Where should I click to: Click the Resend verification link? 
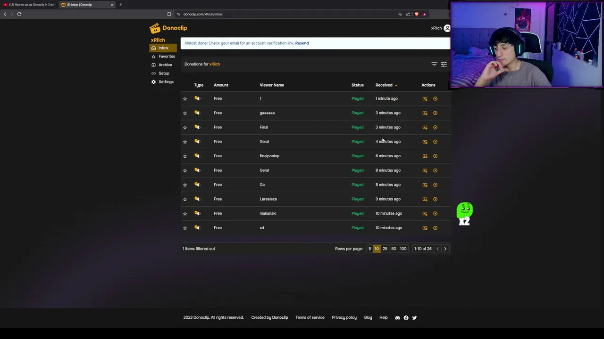[302, 43]
